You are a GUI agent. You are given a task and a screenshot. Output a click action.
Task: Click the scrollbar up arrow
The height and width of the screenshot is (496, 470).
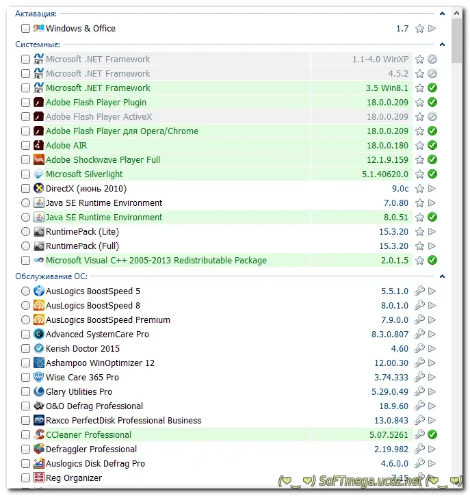pos(457,13)
